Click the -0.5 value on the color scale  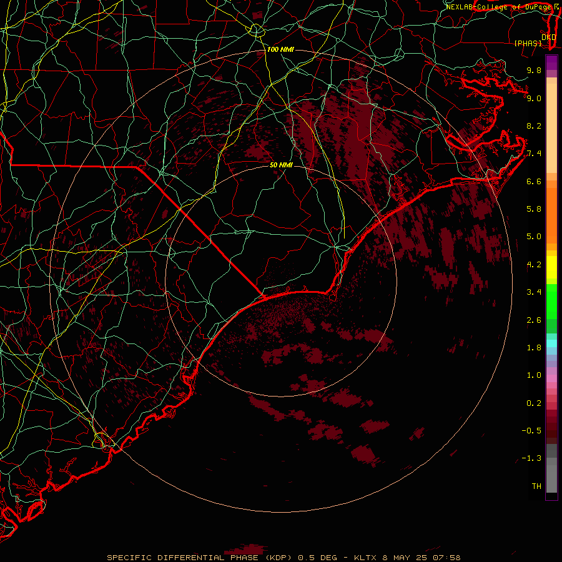pyautogui.click(x=531, y=431)
